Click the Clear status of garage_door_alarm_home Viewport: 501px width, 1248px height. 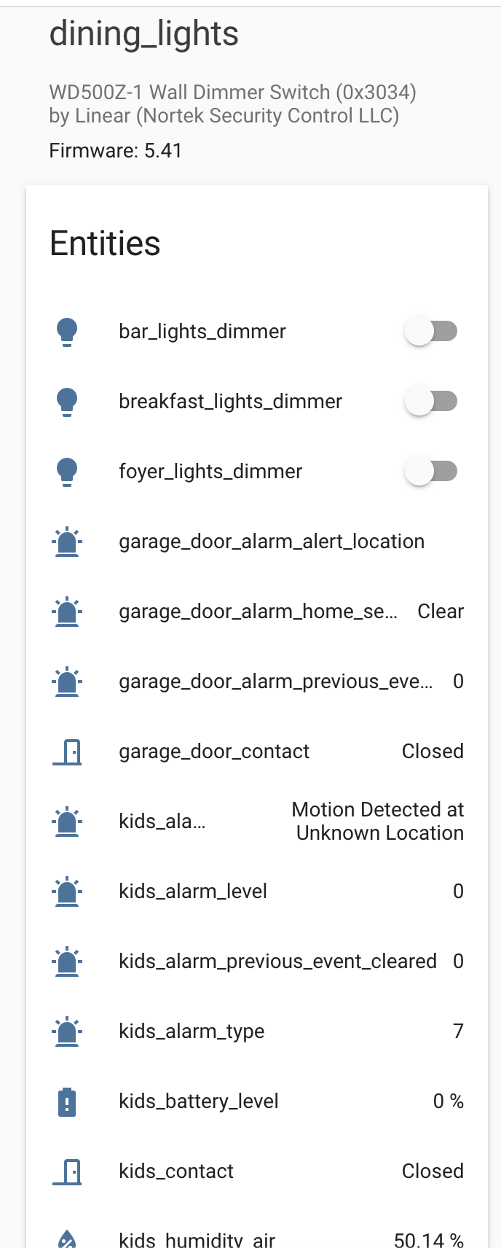441,611
